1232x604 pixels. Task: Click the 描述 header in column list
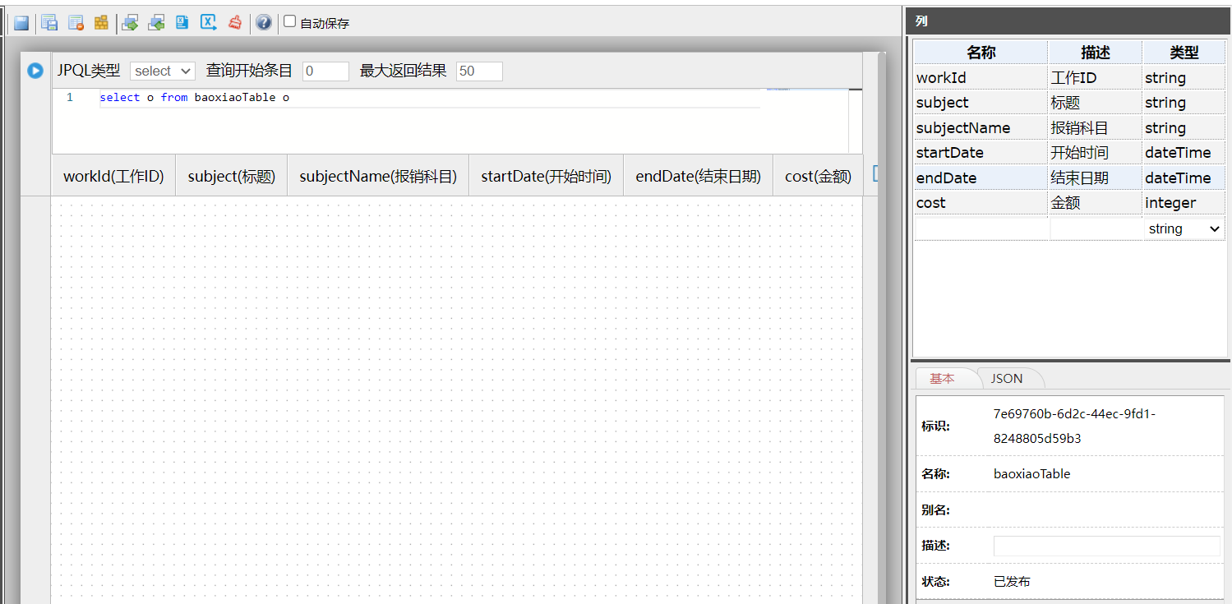click(1096, 53)
